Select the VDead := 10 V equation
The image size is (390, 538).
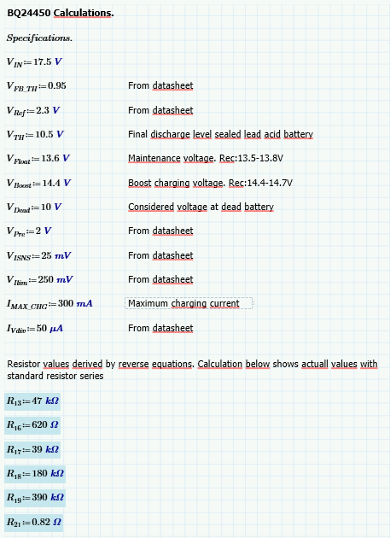34,208
